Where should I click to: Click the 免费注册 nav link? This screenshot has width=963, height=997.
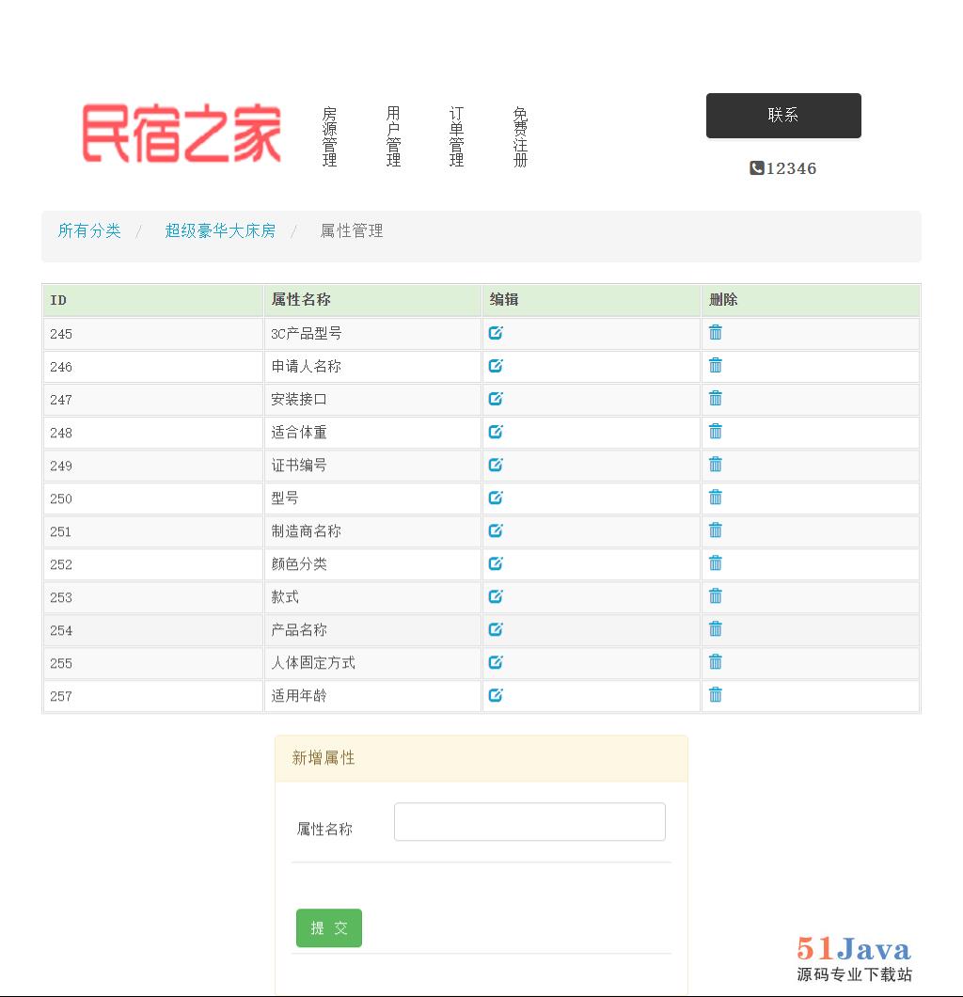pos(520,137)
